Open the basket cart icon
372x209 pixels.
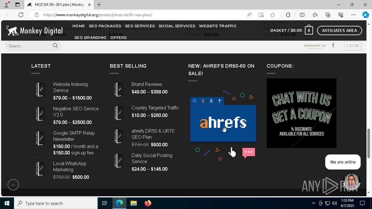[x=309, y=30]
